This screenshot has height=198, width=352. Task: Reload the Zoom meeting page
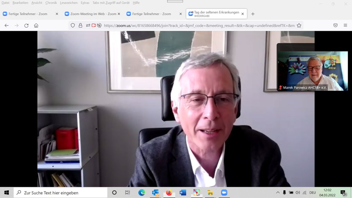click(26, 26)
